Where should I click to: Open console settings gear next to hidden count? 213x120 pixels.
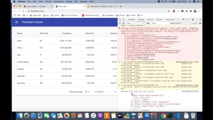point(200,23)
